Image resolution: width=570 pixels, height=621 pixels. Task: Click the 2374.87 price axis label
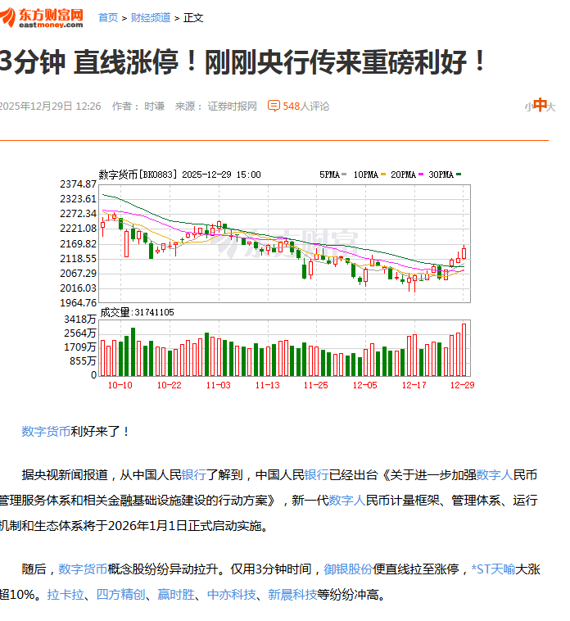point(78,184)
